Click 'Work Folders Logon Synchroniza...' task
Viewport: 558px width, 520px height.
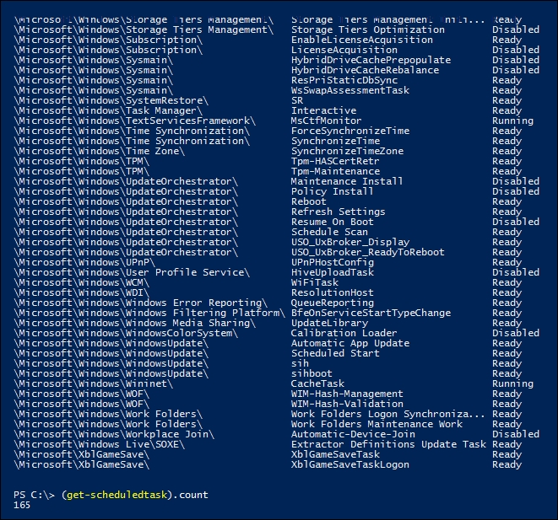387,414
